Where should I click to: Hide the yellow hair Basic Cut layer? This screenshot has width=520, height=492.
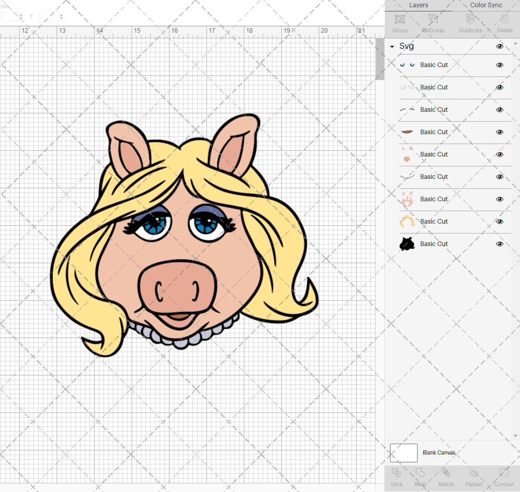pos(499,222)
